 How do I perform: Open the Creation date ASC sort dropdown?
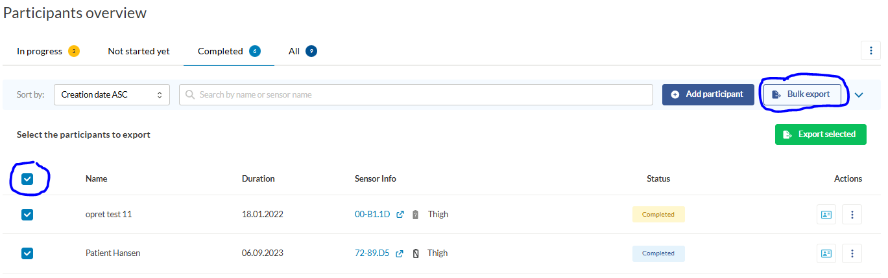click(x=112, y=94)
